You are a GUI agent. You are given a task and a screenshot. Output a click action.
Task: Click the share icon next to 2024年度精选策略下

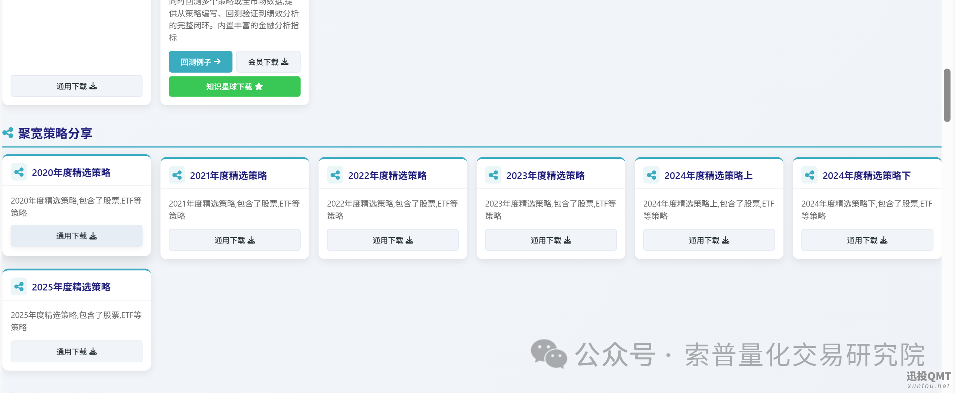click(x=809, y=175)
